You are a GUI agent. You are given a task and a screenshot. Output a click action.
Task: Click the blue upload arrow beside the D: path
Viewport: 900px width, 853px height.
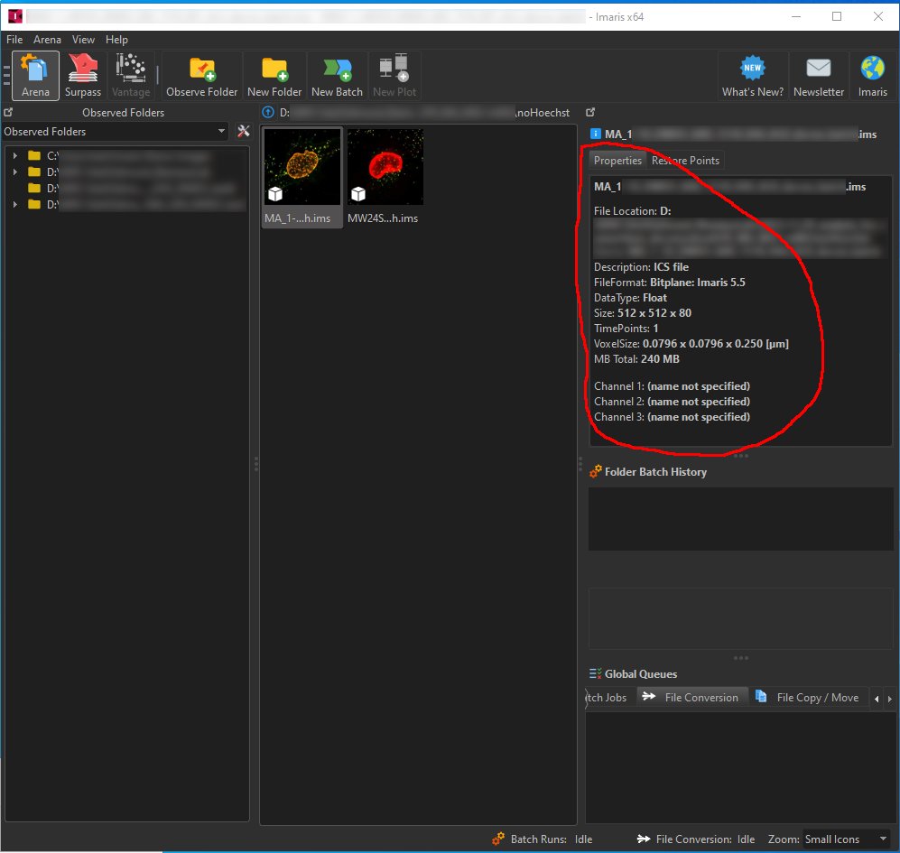click(268, 112)
